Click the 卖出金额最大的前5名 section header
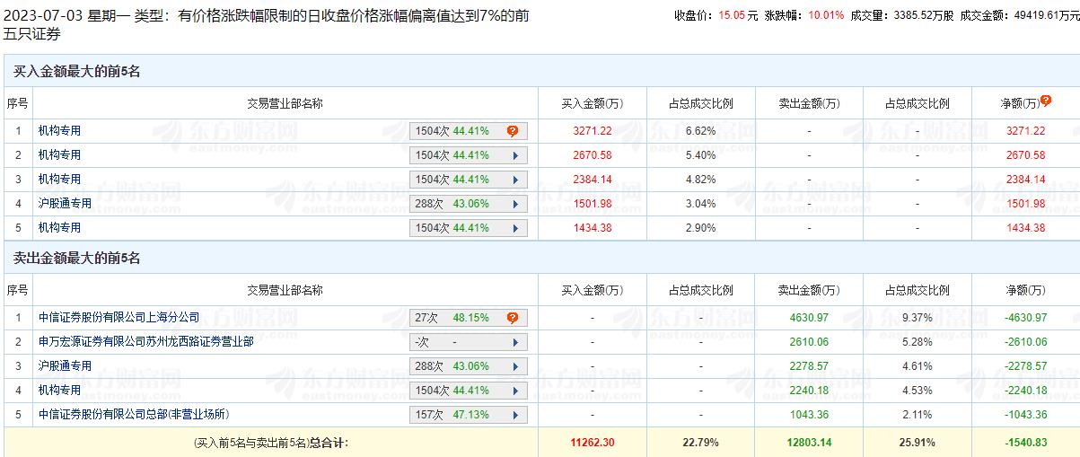Viewport: 1080px width, 457px height. click(76, 259)
